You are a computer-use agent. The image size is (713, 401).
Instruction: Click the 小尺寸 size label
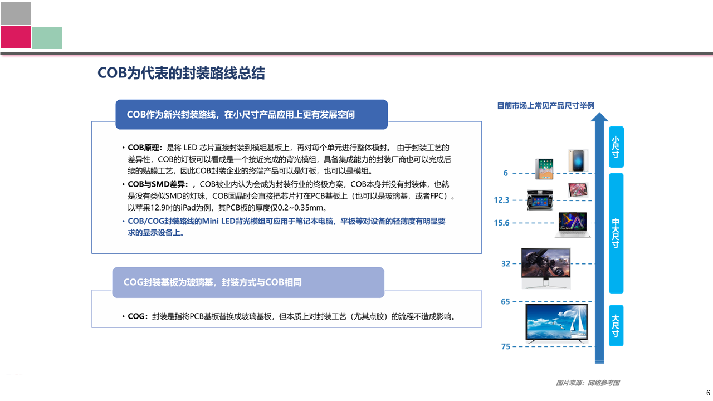[x=616, y=147]
